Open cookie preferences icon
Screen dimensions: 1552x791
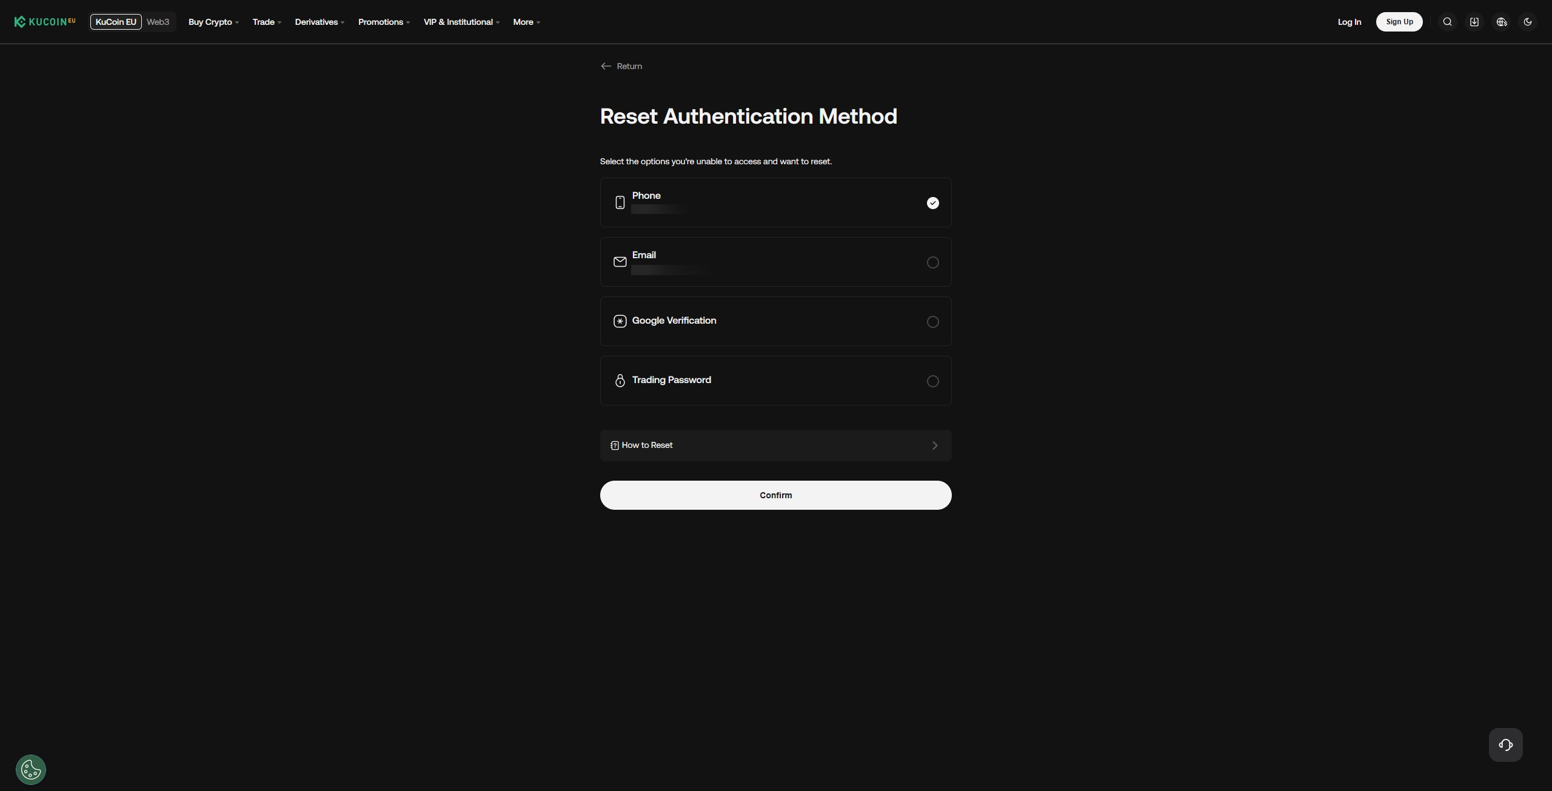(x=31, y=770)
